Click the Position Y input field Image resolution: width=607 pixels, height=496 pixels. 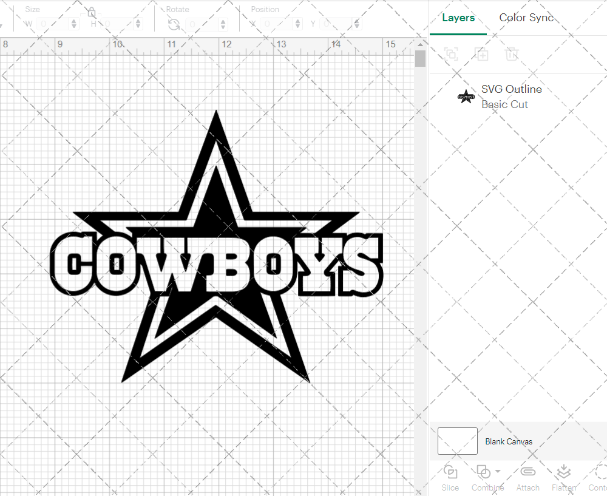tap(336, 24)
